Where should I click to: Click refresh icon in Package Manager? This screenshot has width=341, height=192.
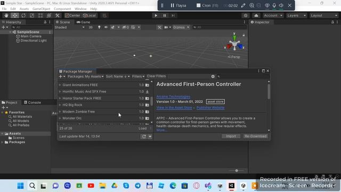[x=144, y=137]
